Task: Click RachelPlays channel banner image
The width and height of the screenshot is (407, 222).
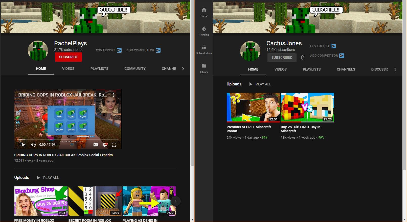Action: click(x=95, y=18)
